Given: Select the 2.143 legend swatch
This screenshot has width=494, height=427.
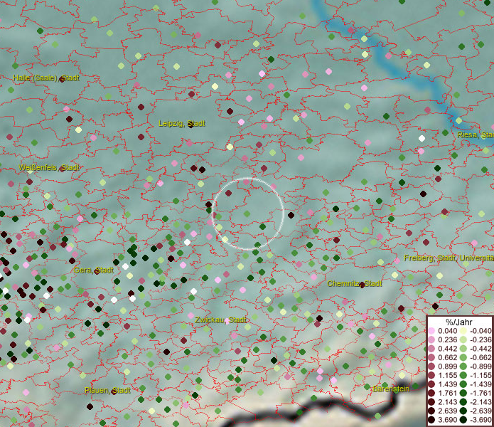Looking at the screenshot, I should [x=431, y=402].
